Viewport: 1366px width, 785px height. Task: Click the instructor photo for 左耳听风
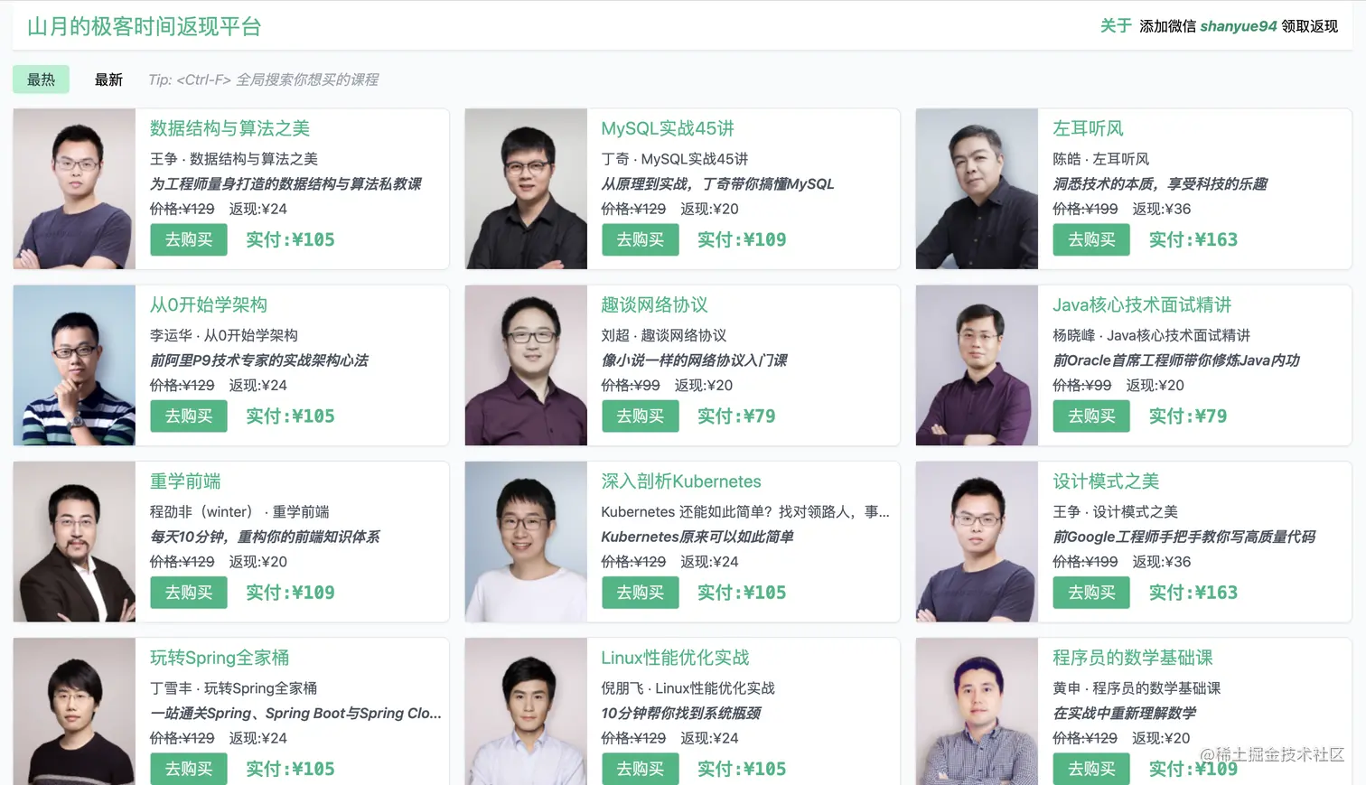(x=977, y=189)
